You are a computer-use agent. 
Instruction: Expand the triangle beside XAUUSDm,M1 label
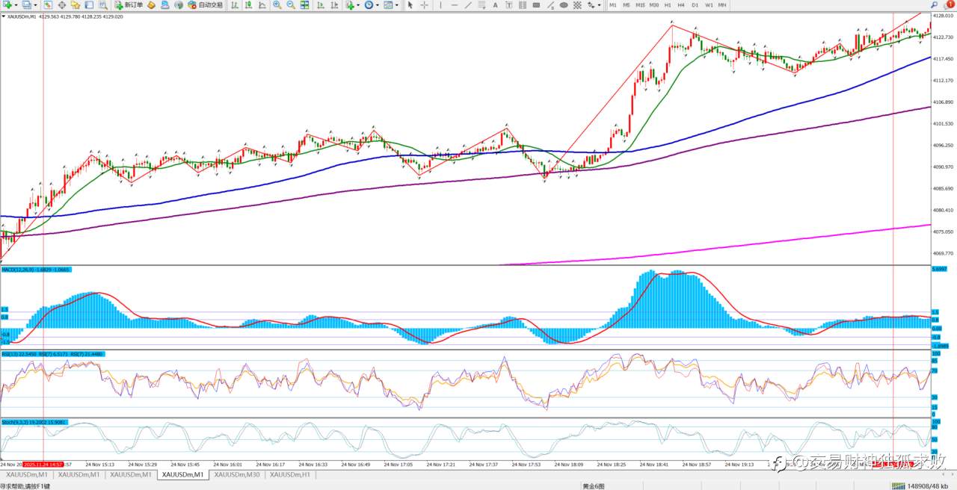pyautogui.click(x=3, y=16)
